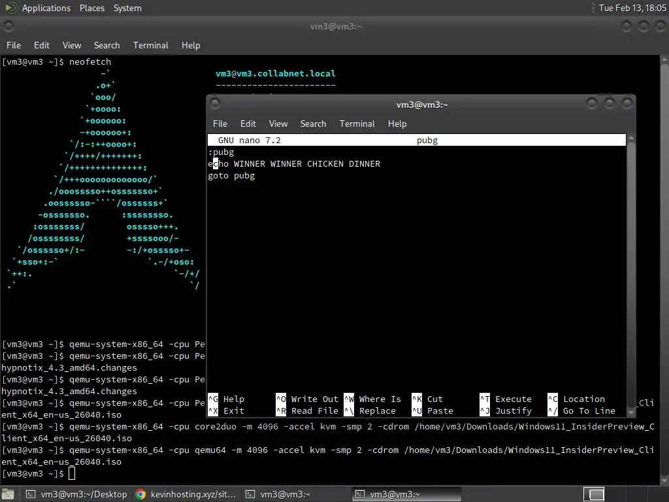Click the '^X Exit' shortcut label
This screenshot has height=502, width=669.
(227, 411)
